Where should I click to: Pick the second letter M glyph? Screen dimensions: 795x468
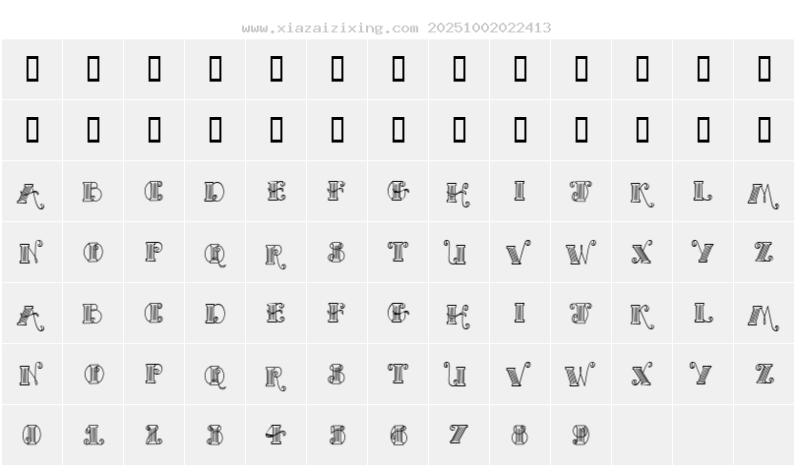[764, 314]
